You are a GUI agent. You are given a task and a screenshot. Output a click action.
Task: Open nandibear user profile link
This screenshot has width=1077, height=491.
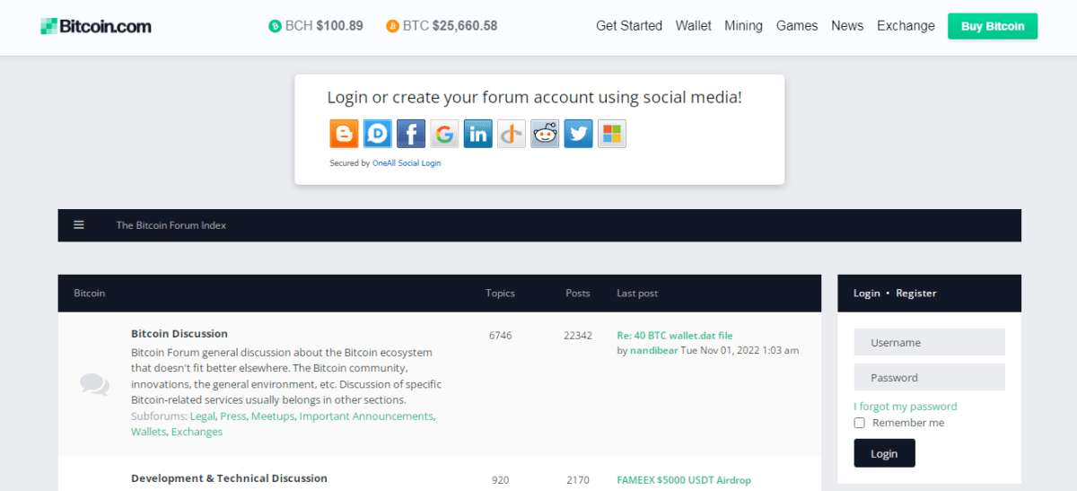(x=653, y=350)
